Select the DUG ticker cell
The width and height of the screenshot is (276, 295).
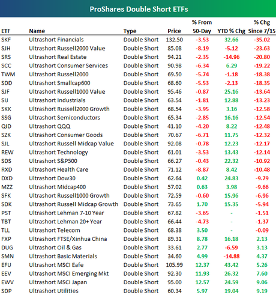pyautogui.click(x=7, y=248)
